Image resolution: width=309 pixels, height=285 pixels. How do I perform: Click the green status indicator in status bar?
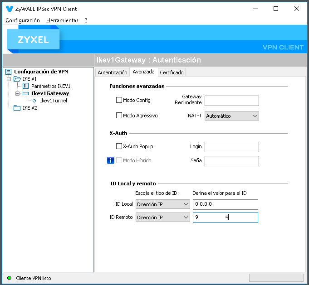point(9,278)
